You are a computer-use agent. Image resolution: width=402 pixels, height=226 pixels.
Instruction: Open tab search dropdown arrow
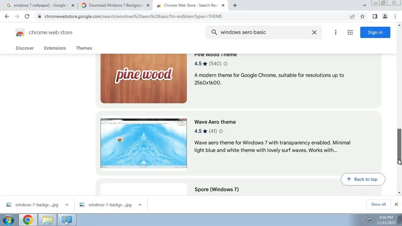(x=364, y=5)
